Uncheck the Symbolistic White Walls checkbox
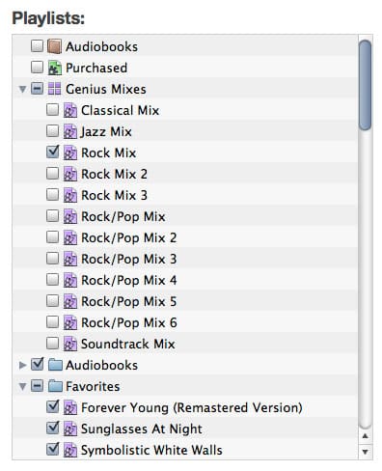 point(52,449)
